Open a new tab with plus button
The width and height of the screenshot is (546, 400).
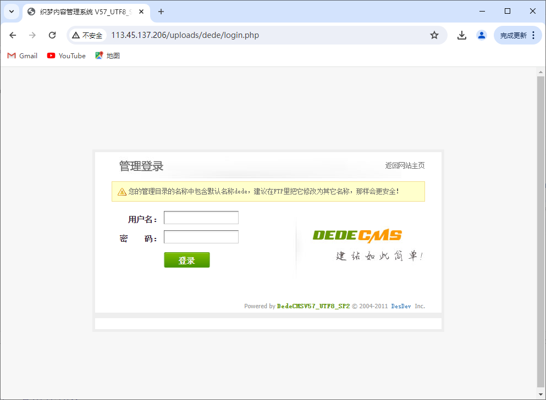[x=161, y=12]
